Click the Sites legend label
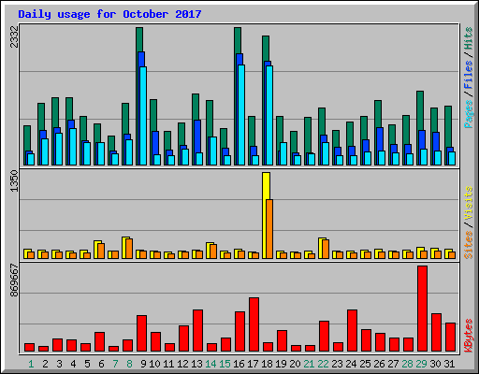The image size is (479, 374). point(468,245)
